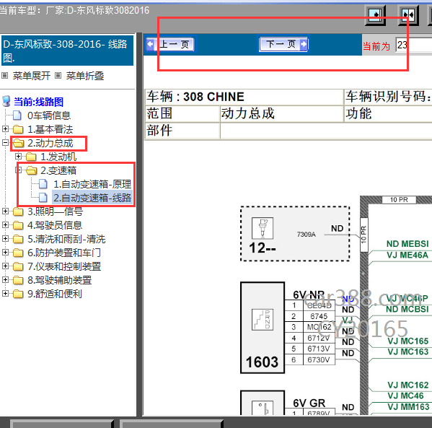The image size is (432, 428).
Task: Click 菜单展开 to expand the menu
Action: (32, 76)
